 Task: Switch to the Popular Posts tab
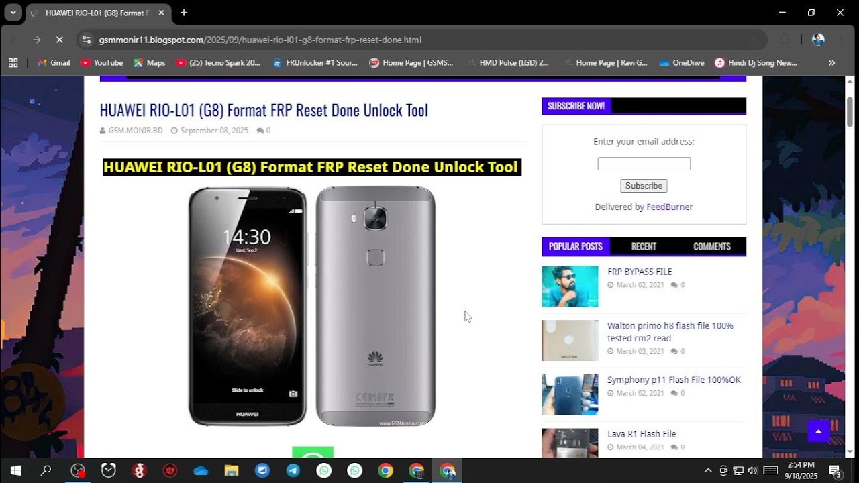576,246
